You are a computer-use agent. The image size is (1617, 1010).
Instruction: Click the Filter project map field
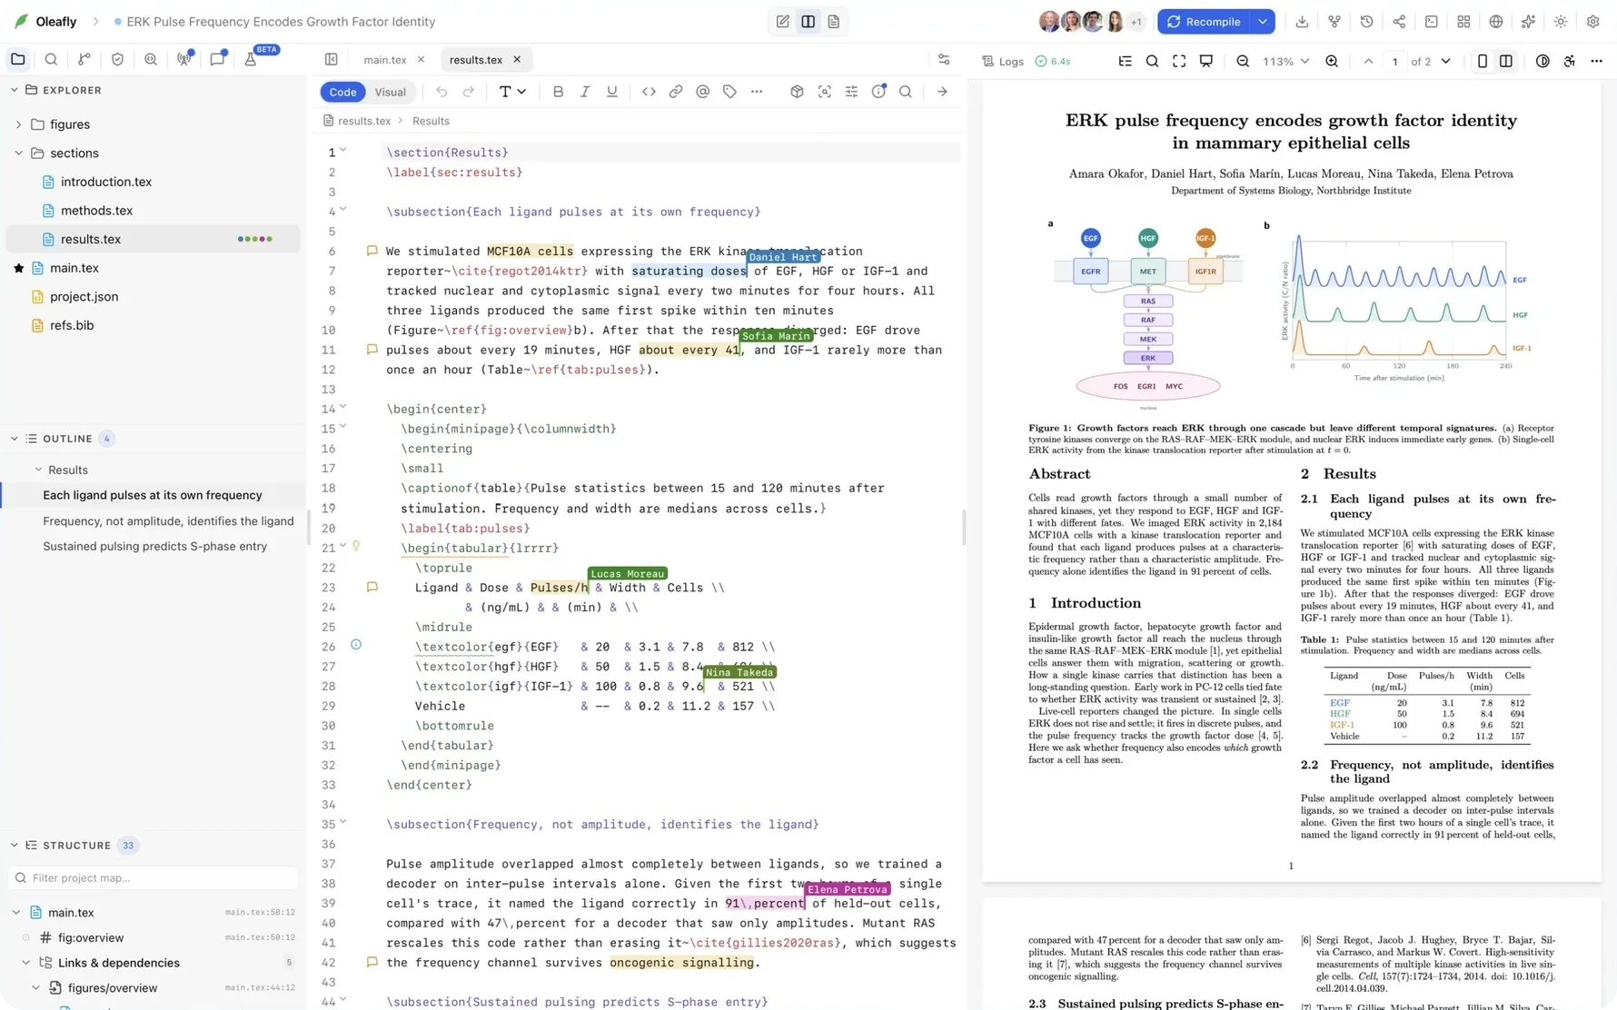coord(154,878)
